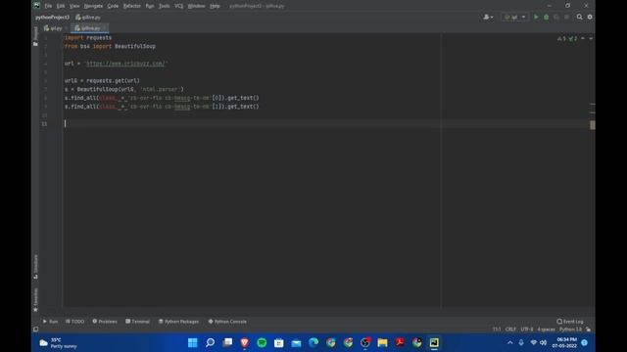Viewport: 627px width, 352px height.
Task: Open File Explorer in taskbar
Action: point(382,343)
